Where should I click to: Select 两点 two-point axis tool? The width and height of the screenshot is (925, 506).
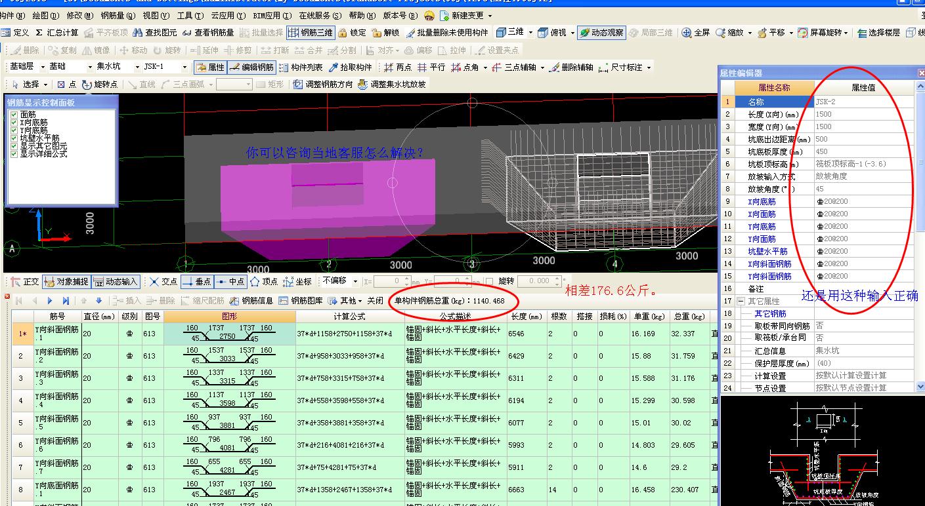coord(398,67)
